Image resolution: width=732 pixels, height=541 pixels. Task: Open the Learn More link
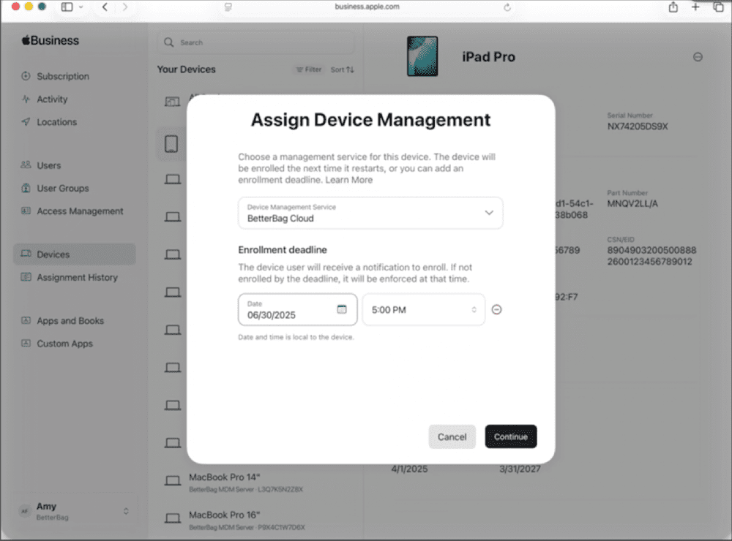(x=348, y=180)
